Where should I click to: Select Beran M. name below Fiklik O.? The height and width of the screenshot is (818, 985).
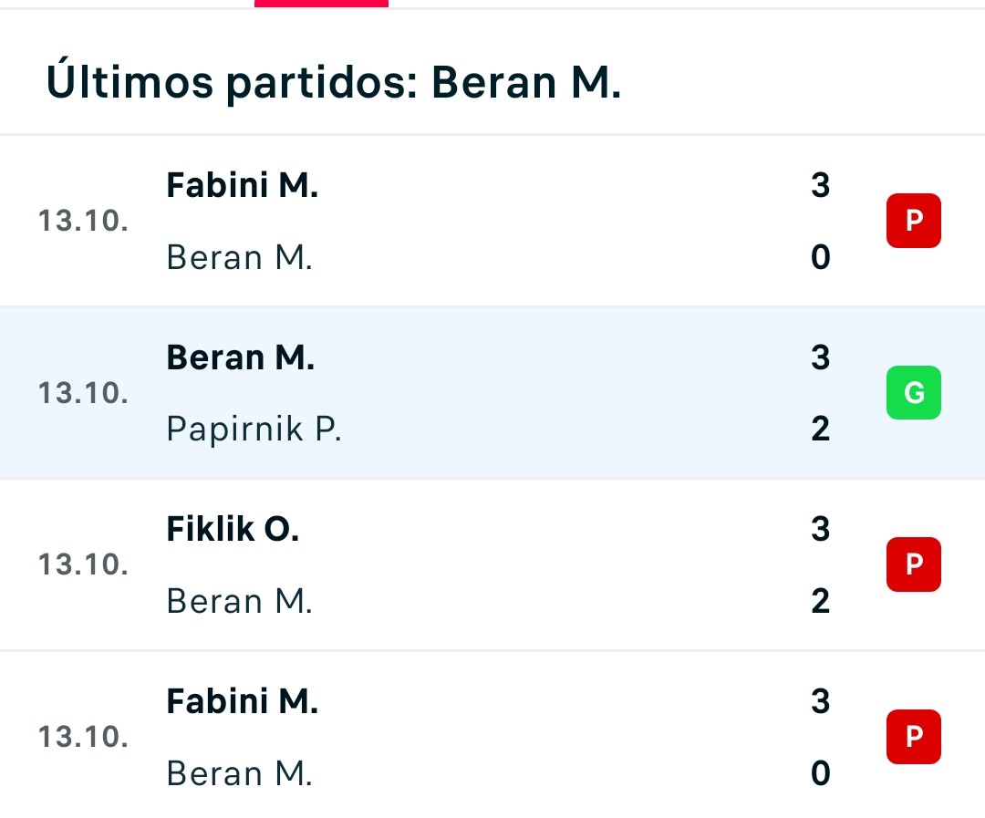pyautogui.click(x=239, y=601)
